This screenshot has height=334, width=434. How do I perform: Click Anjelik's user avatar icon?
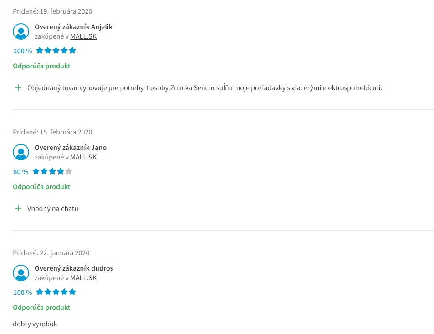point(21,31)
